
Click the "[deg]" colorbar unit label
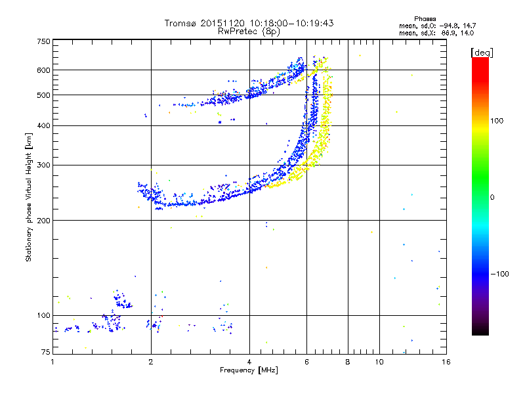pos(482,53)
